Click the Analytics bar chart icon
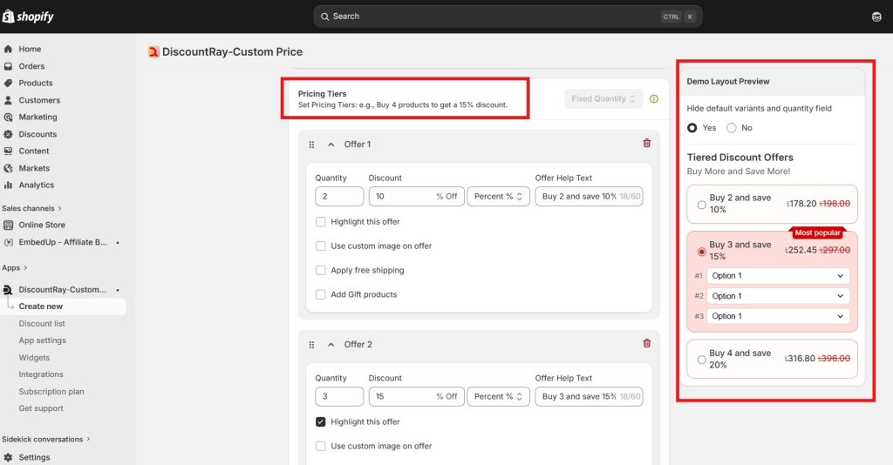This screenshot has width=893, height=465. point(8,185)
